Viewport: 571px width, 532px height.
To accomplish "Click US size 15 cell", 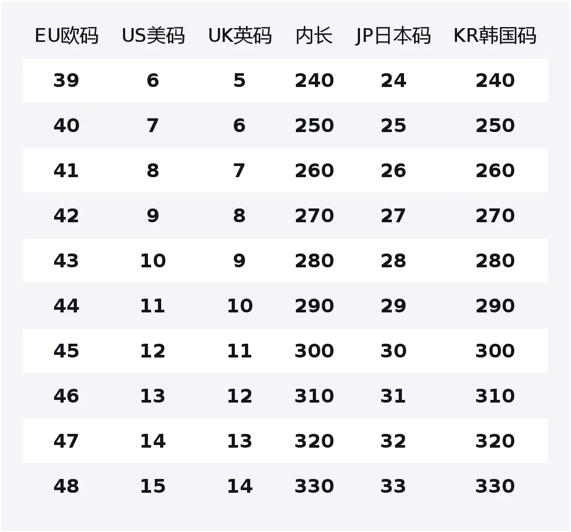I will pos(153,486).
